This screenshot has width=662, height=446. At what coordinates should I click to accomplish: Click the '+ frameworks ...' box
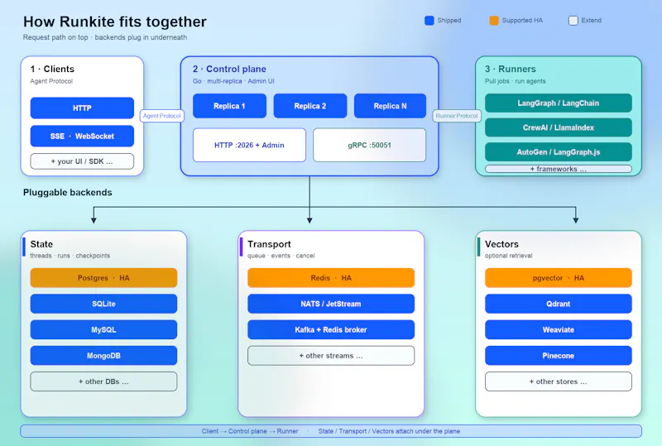click(x=558, y=169)
